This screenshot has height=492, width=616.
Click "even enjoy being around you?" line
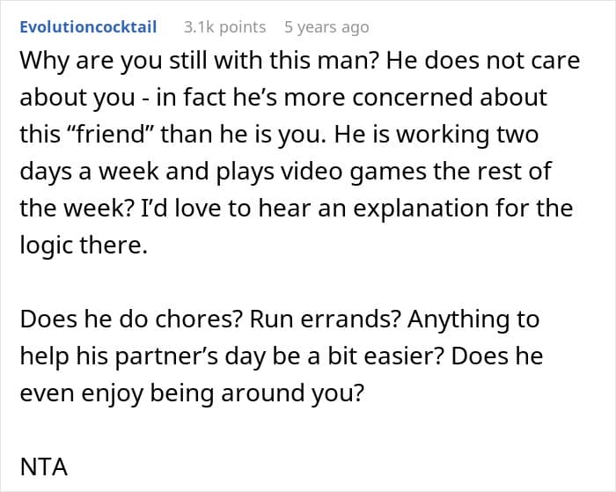pos(191,393)
